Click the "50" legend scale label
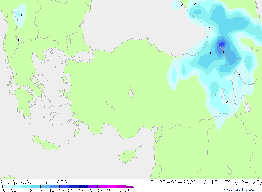Image resolution: width=262 pixels, height=192 pixels. pyautogui.click(x=128, y=190)
